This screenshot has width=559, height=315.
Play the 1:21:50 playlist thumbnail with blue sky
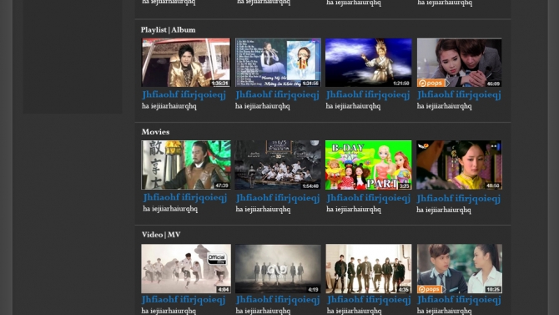point(368,63)
